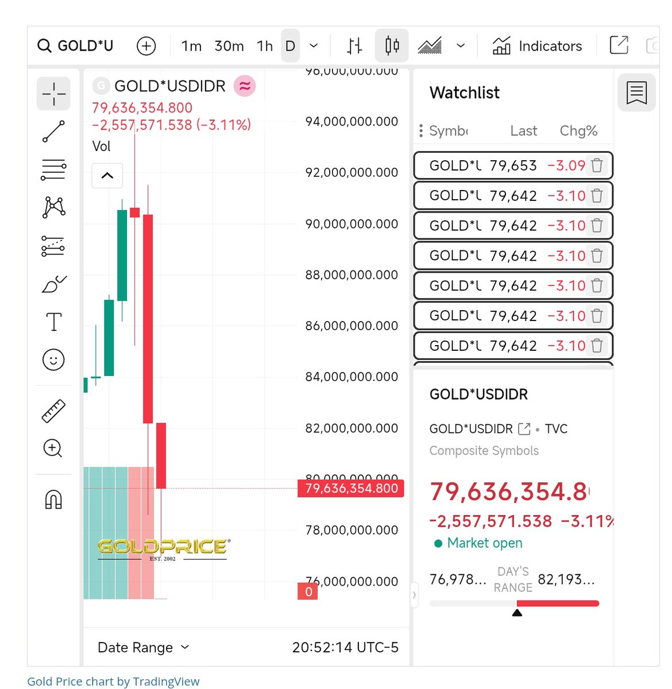Select the horizontal lines Fib tool
The height and width of the screenshot is (689, 672).
pos(53,170)
